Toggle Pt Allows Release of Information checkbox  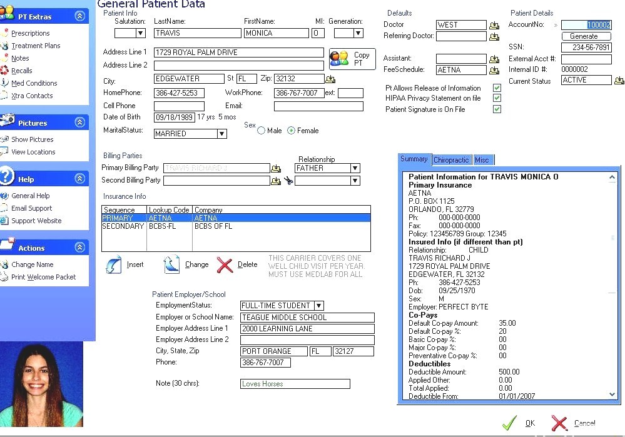[x=497, y=88]
